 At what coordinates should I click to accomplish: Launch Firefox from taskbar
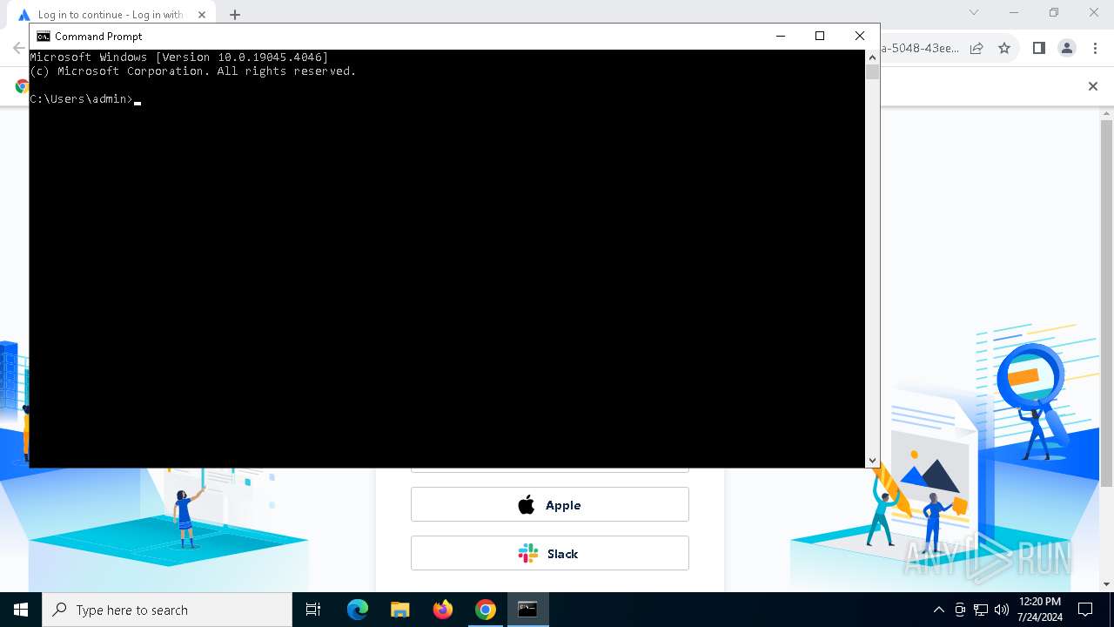(443, 610)
